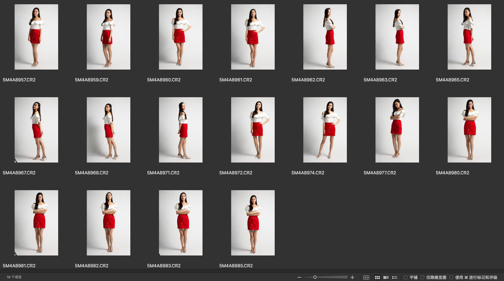
Task: Click the filename label 5M4A8968.CR2
Action: coord(92,173)
